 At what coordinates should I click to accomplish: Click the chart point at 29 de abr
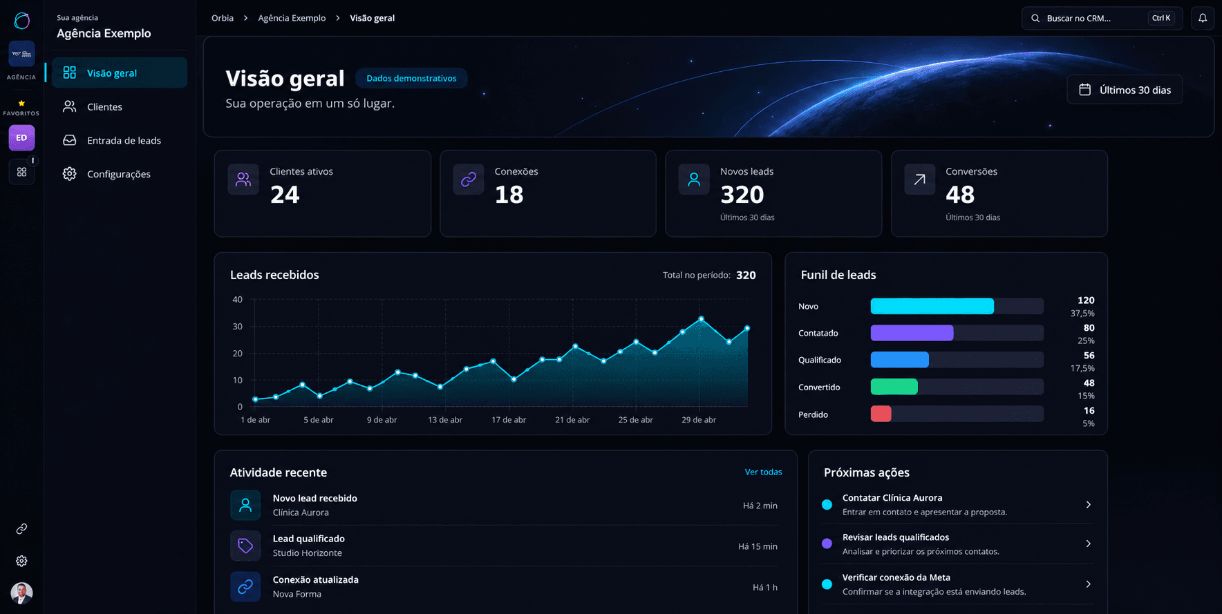click(x=701, y=319)
